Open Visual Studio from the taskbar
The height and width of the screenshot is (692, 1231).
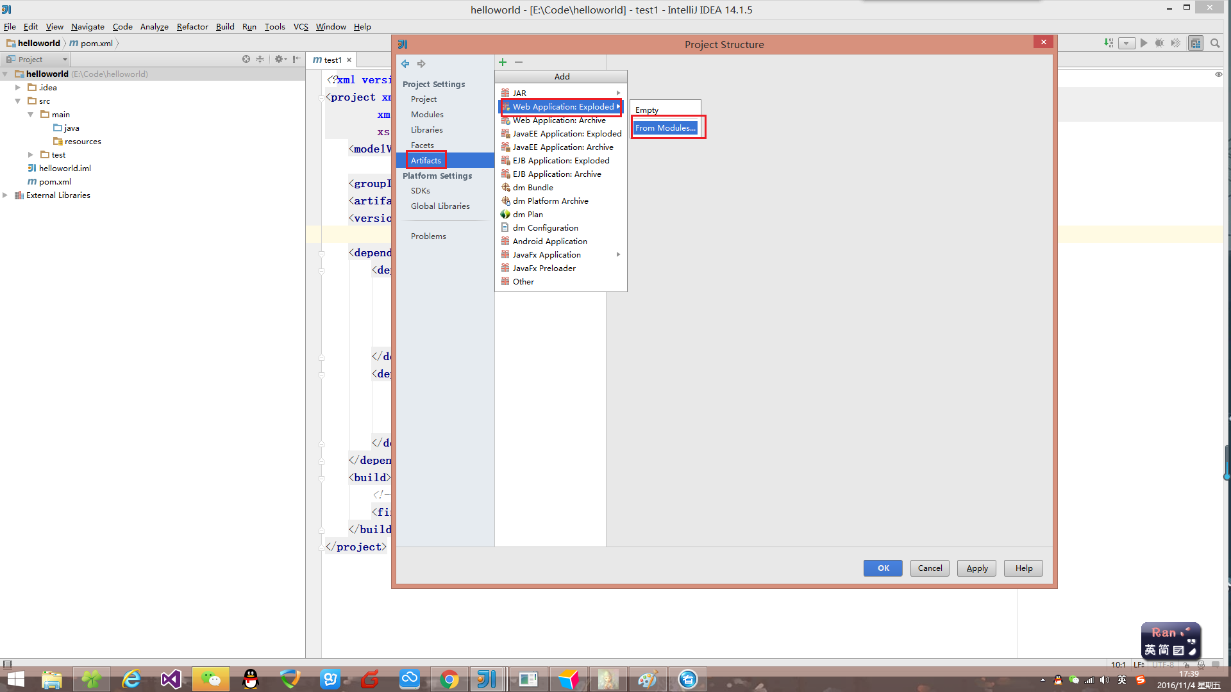[171, 679]
